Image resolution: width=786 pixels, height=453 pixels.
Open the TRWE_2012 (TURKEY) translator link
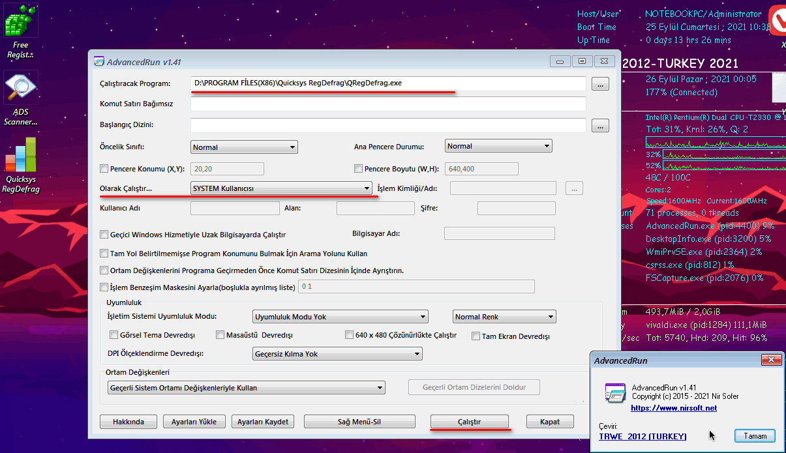[642, 436]
